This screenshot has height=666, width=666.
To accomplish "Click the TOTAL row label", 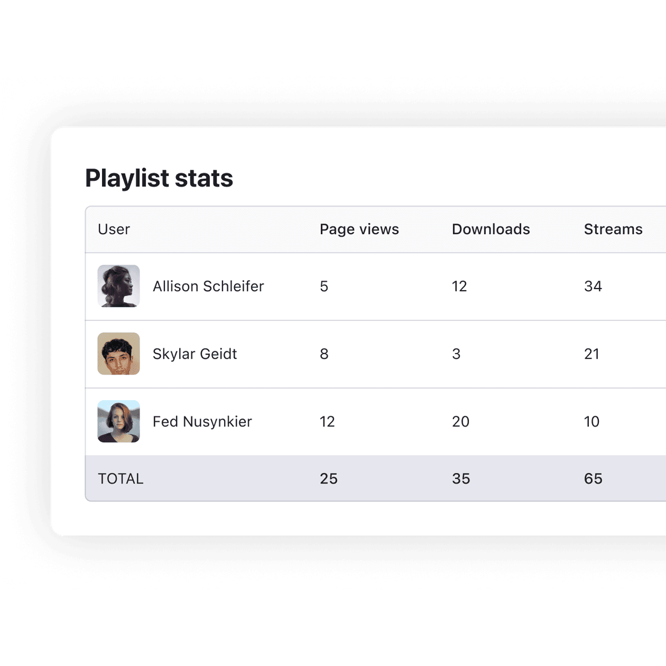I will pyautogui.click(x=120, y=478).
